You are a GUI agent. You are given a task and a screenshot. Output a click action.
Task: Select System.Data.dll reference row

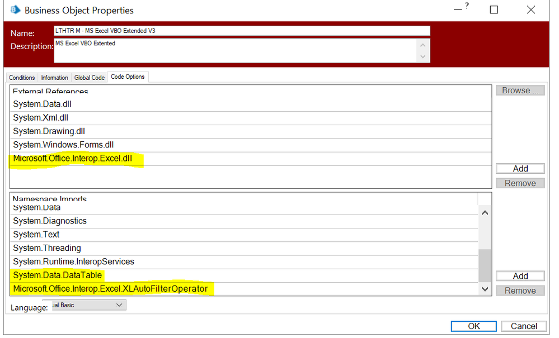251,104
